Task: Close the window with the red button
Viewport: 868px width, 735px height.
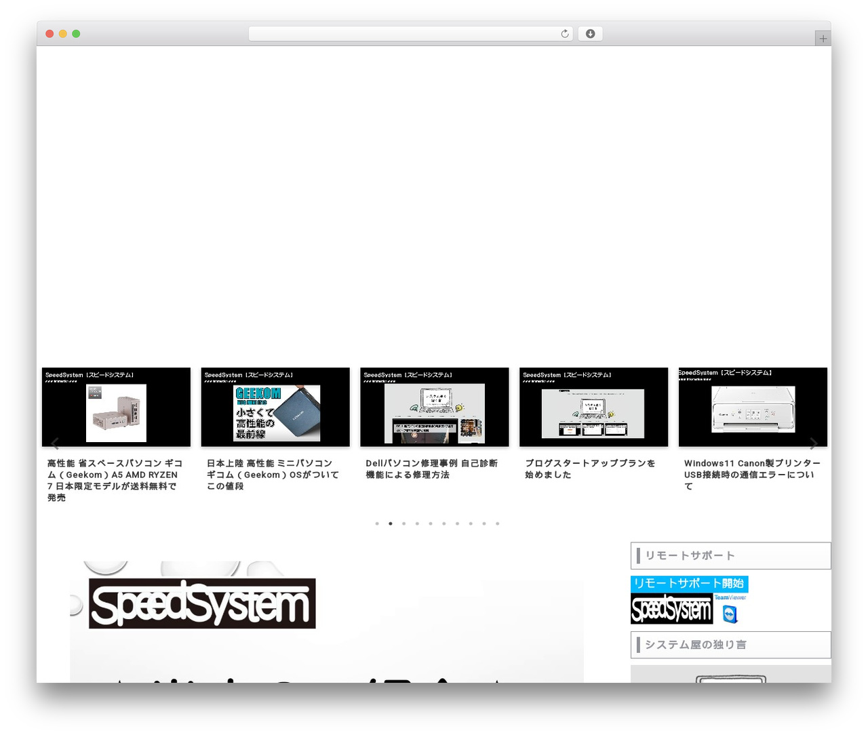Action: pyautogui.click(x=50, y=34)
